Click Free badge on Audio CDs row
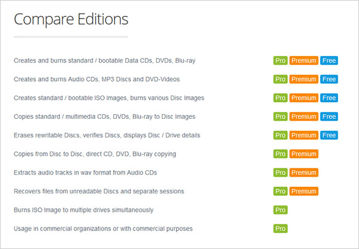Image resolution: width=359 pixels, height=249 pixels. (x=329, y=79)
